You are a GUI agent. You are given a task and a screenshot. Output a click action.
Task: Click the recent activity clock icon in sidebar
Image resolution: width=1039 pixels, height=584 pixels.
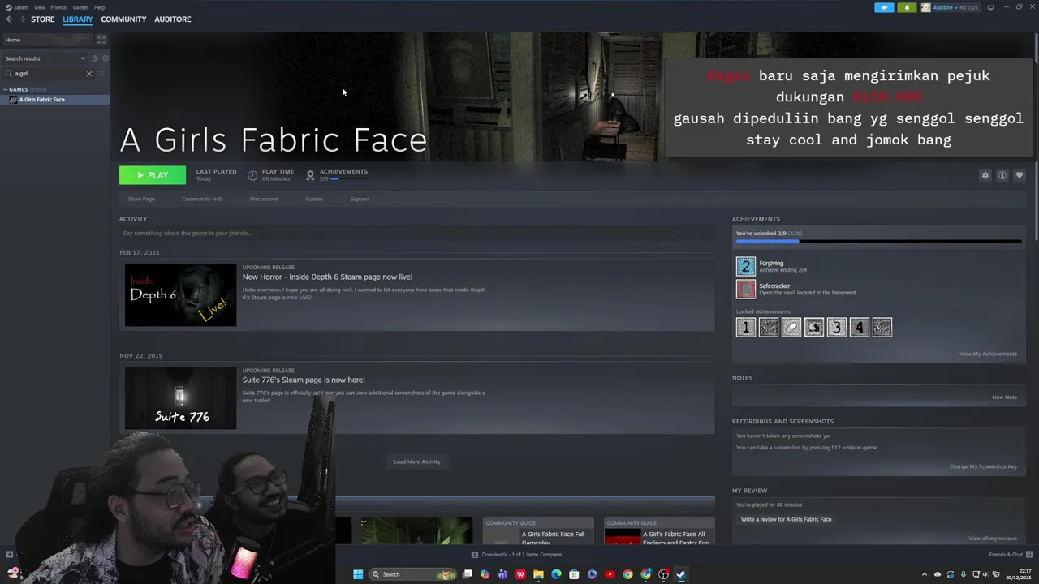pos(95,58)
